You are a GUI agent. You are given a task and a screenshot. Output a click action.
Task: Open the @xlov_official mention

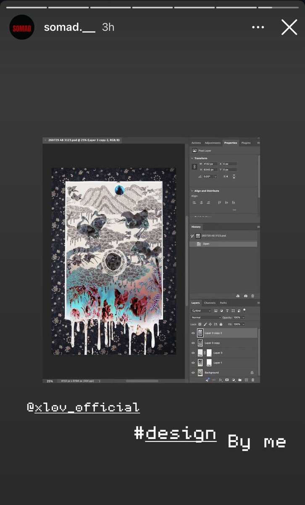click(x=83, y=407)
